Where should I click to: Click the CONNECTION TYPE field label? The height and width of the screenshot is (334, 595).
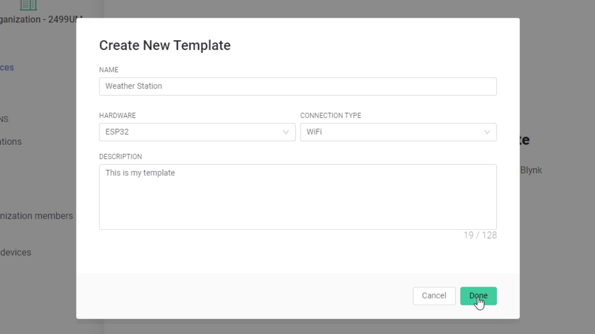[x=330, y=116]
